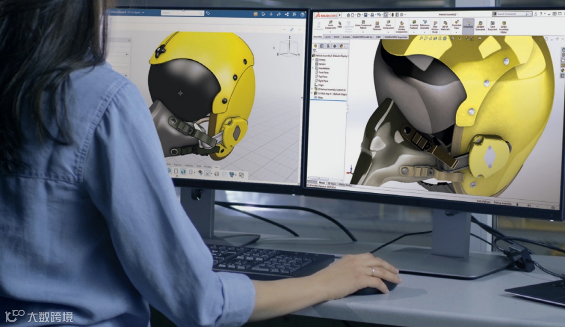Open the ConfigurationManager tab
Screen dimensions: 565x327
[x=328, y=46]
